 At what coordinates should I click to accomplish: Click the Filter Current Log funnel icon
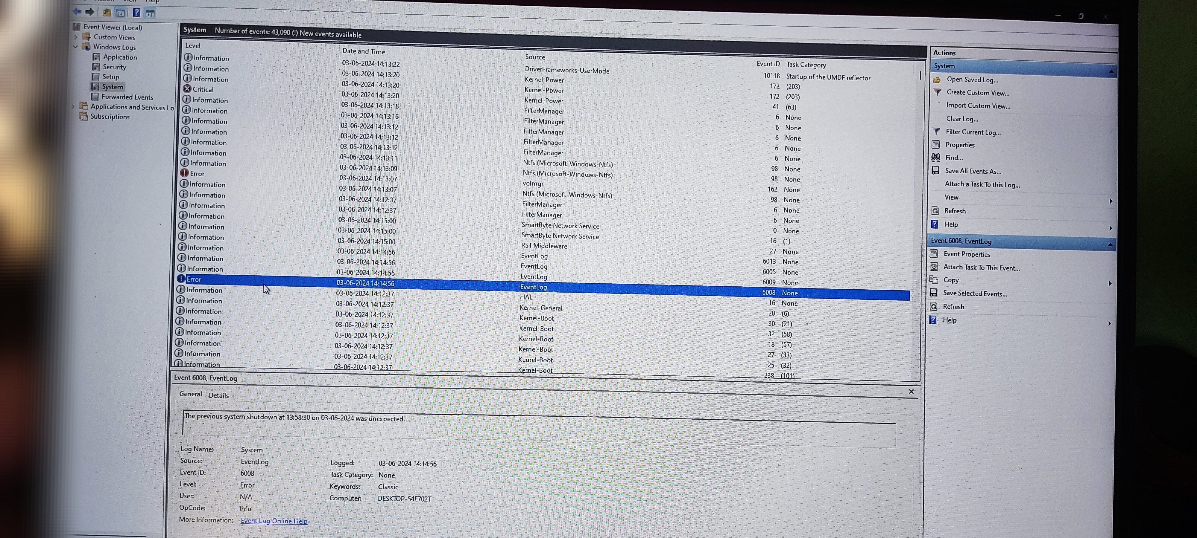(x=936, y=132)
